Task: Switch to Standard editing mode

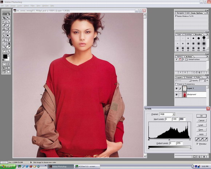Action: [x=4, y=64]
